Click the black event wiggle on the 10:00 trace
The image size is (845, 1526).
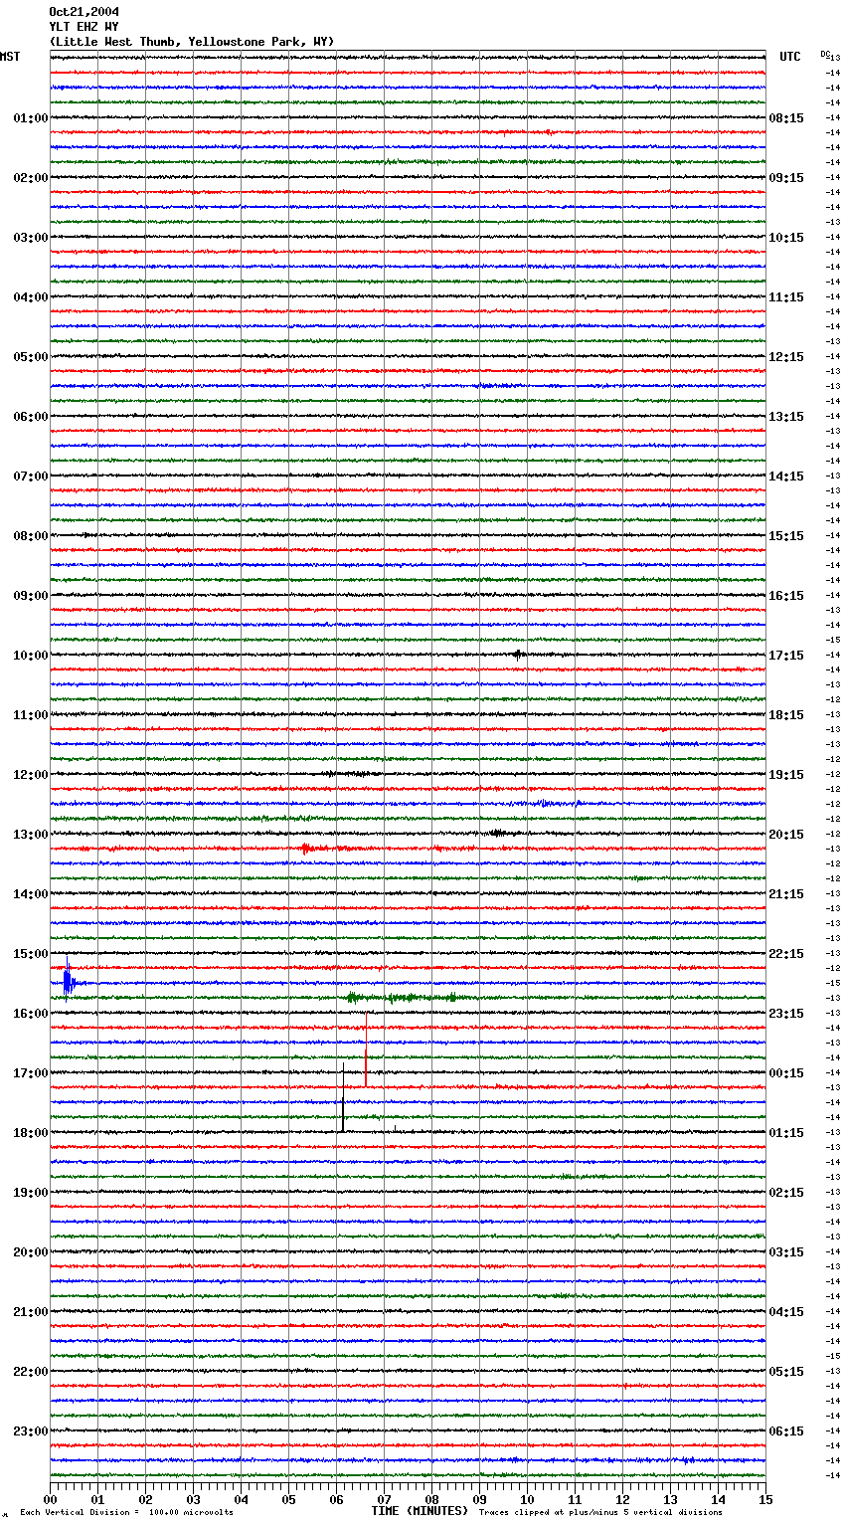(x=518, y=655)
